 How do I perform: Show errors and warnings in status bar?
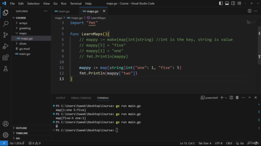tap(34, 143)
